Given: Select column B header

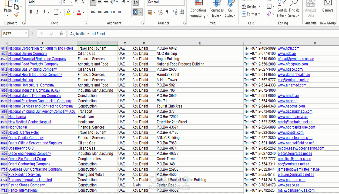Looking at the screenshot, I should tap(98, 43).
